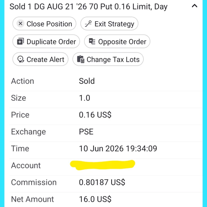Collapse the order details with the chevron
The image size is (207, 207).
(x=195, y=6)
